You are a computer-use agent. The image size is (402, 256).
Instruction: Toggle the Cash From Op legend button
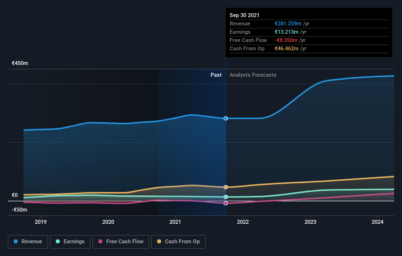[178, 242]
